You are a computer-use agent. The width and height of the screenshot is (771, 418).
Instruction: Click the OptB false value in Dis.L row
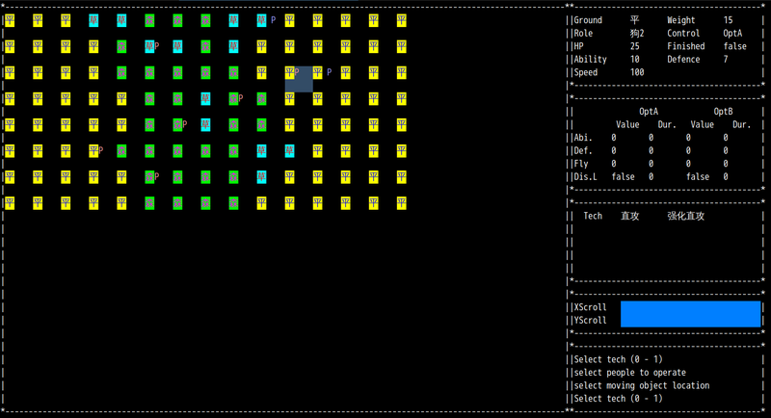point(698,177)
